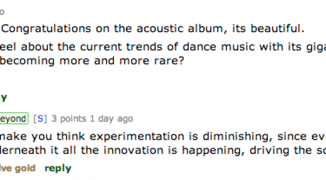326x180 pixels.
Task: Click the '1 day ago' timestamp
Action: (111, 119)
